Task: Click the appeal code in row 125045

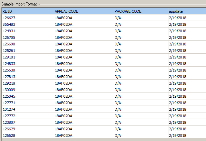Action: point(84,96)
